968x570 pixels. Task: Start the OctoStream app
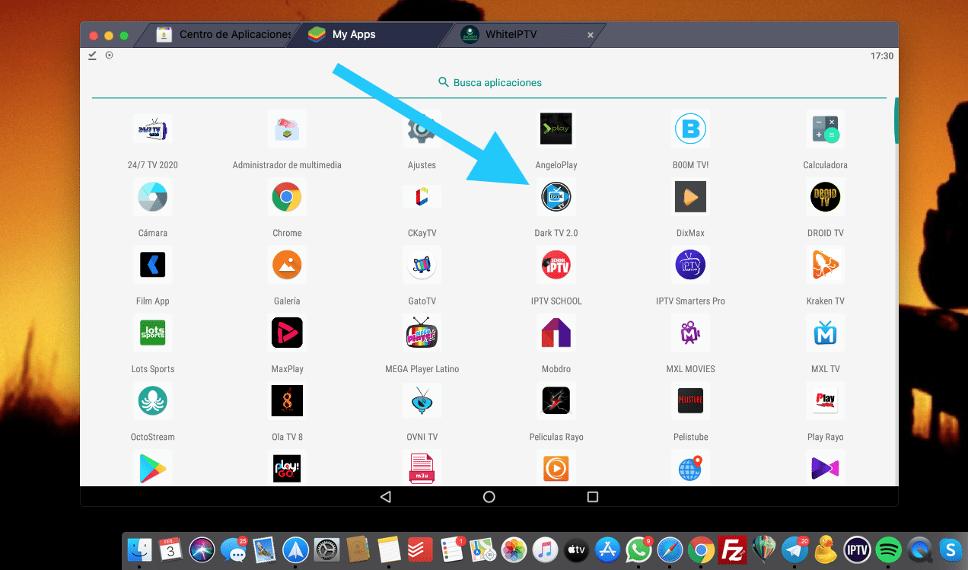pyautogui.click(x=152, y=401)
